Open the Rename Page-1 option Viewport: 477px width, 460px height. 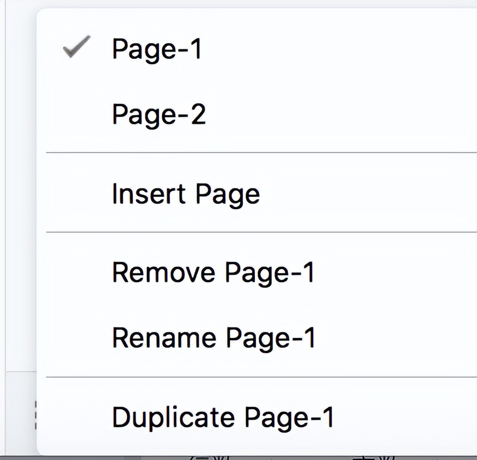tap(213, 338)
